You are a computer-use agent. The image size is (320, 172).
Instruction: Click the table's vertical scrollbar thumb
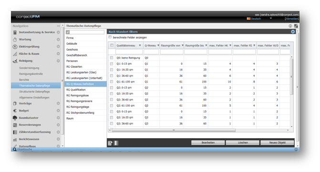pyautogui.click(x=292, y=77)
